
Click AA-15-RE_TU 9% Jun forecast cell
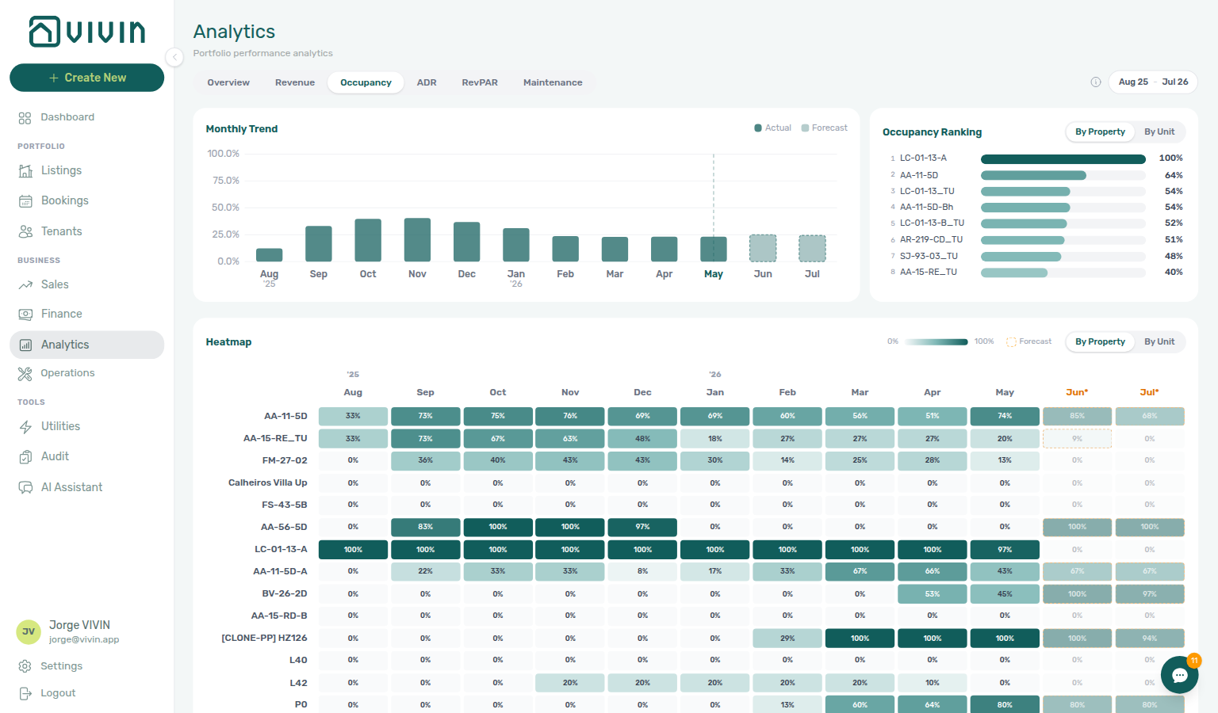click(1077, 438)
